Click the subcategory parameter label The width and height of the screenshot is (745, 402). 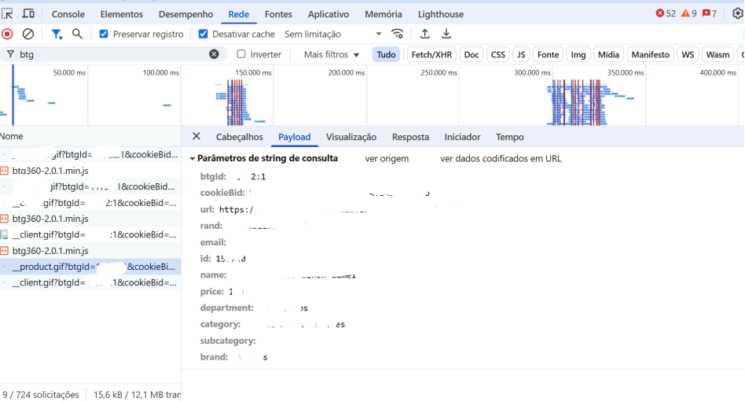tap(228, 341)
